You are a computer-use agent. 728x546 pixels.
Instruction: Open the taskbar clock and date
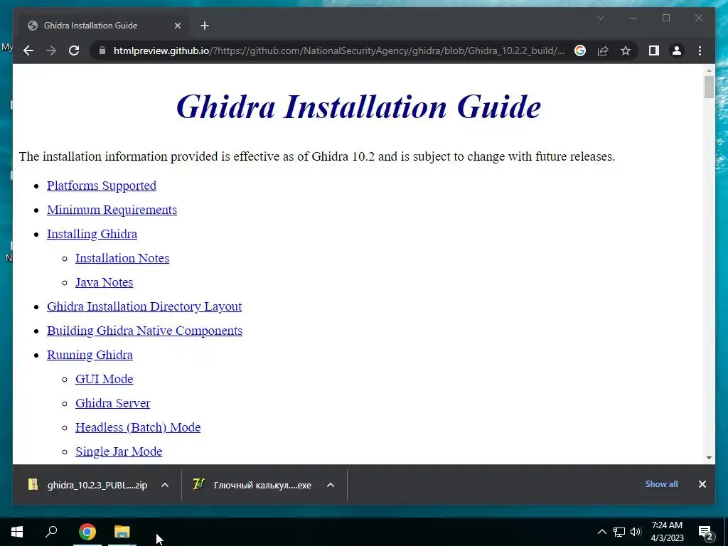click(667, 532)
